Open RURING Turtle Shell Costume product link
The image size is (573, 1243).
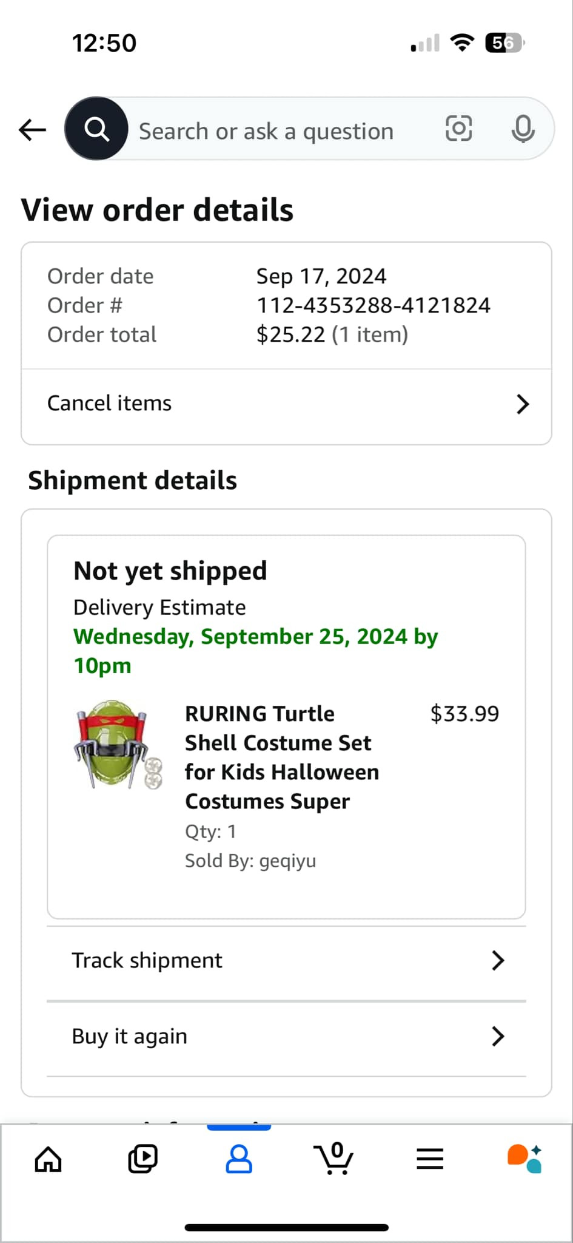pyautogui.click(x=282, y=757)
